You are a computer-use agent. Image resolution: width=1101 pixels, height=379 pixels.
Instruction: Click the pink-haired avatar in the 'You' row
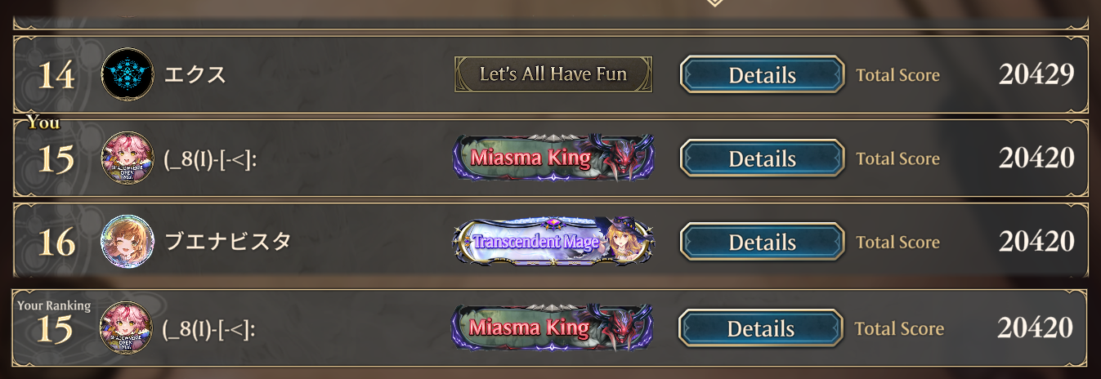click(128, 158)
